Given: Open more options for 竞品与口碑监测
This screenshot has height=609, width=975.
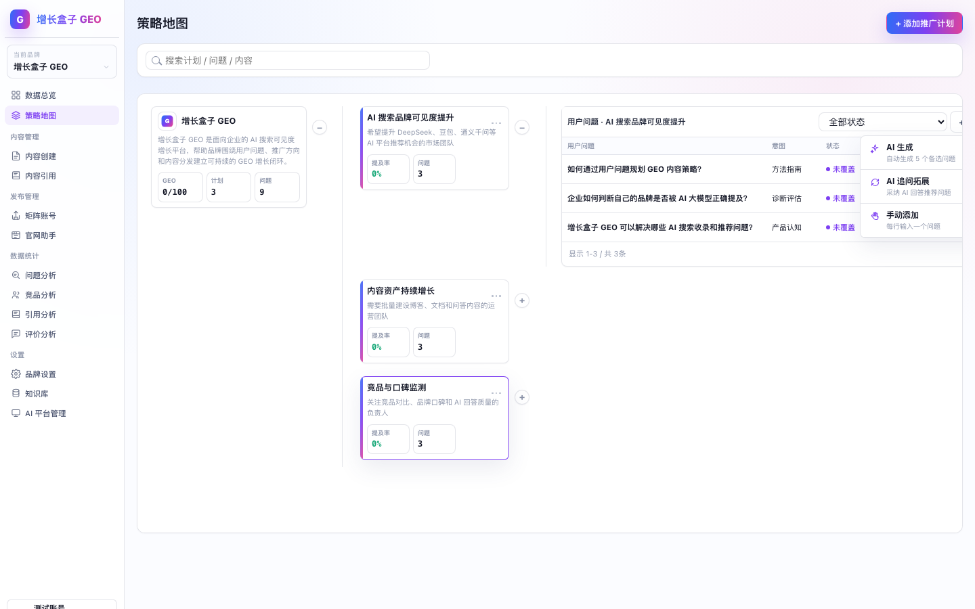Looking at the screenshot, I should (x=496, y=392).
